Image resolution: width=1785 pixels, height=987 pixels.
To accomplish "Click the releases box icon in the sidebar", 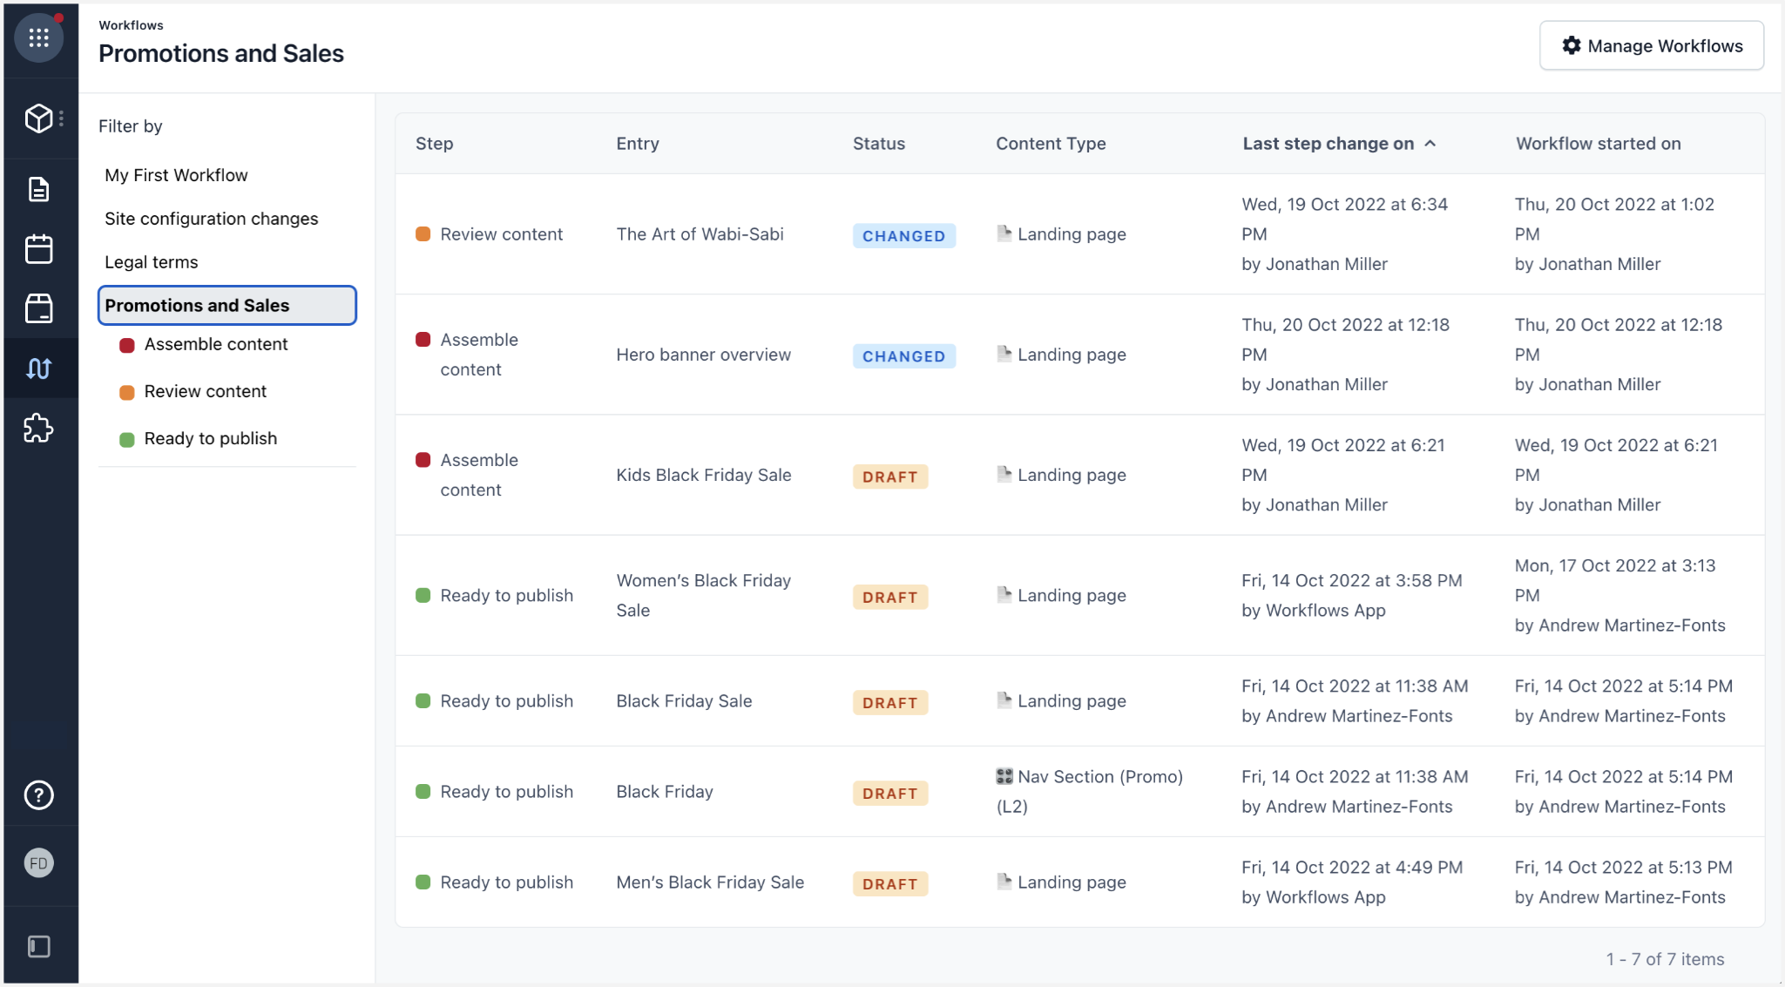I will click(x=38, y=308).
